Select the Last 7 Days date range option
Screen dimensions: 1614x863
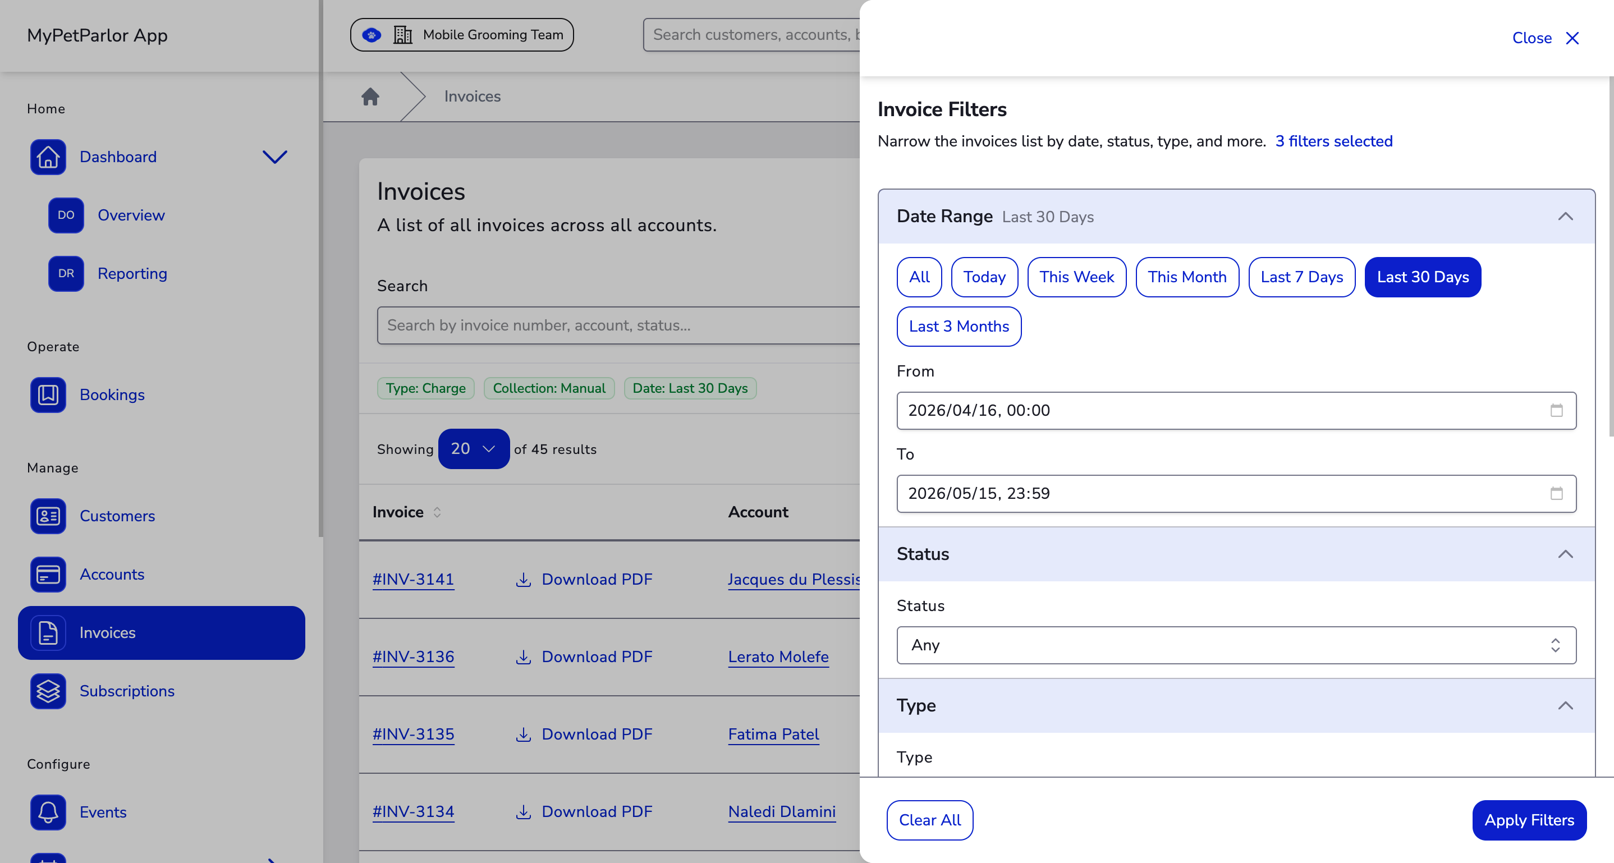coord(1302,277)
